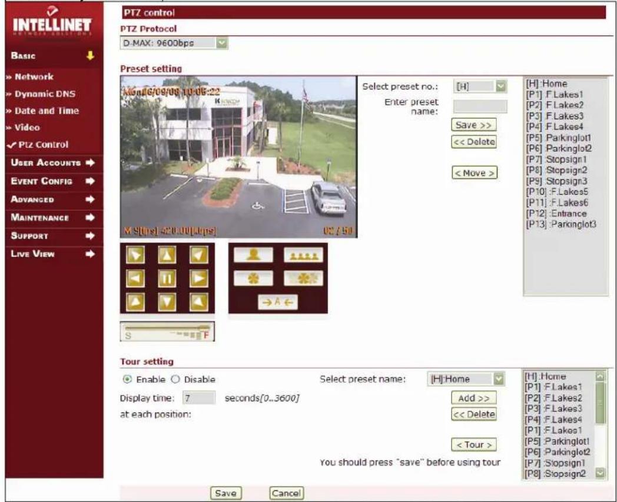Click the bottom Save button
Image resolution: width=617 pixels, height=502 pixels.
pyautogui.click(x=225, y=493)
